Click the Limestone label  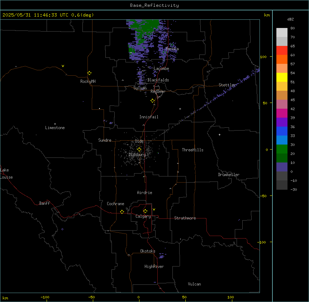55,128
